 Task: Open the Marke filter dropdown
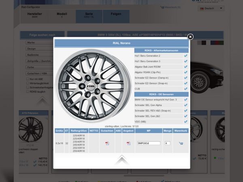pos(40,42)
